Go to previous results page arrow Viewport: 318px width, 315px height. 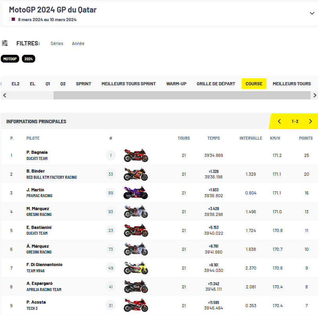(279, 121)
